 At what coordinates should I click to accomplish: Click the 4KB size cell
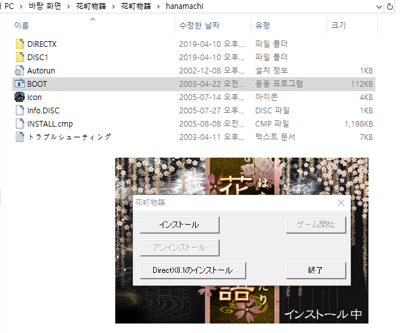366,97
